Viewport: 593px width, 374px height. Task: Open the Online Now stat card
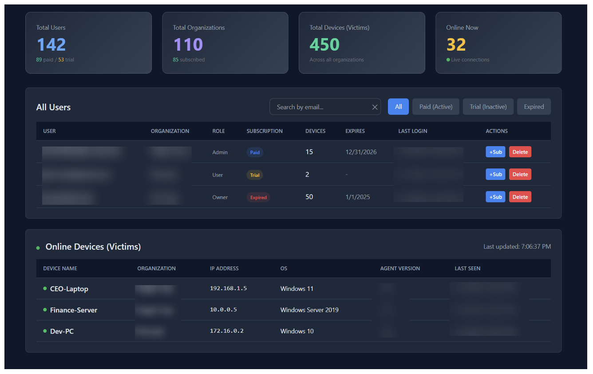click(498, 43)
